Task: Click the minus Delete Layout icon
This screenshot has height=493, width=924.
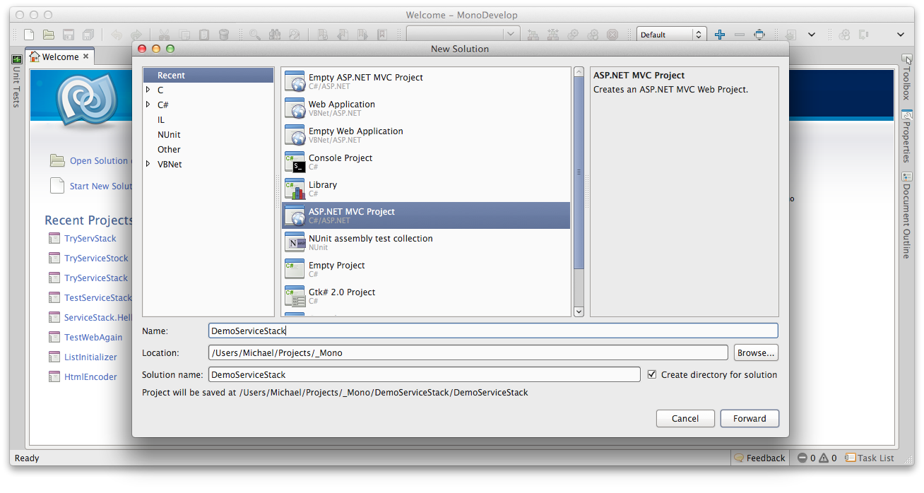Action: (740, 35)
